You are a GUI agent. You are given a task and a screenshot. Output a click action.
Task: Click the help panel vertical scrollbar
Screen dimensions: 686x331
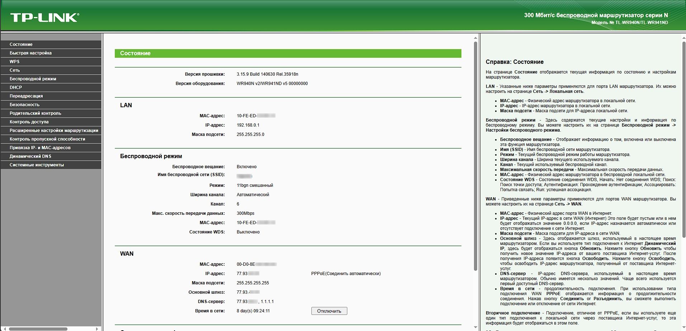(x=683, y=140)
